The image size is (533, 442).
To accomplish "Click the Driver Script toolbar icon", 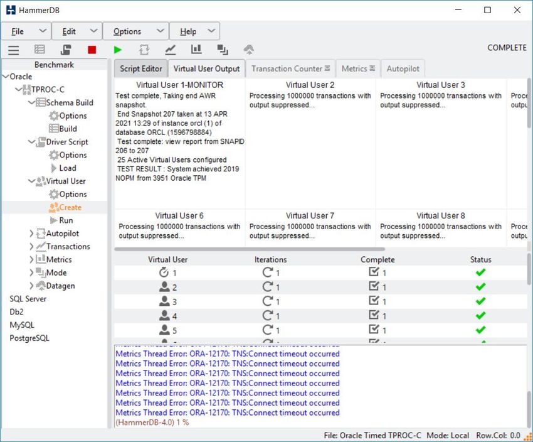I will coord(66,50).
